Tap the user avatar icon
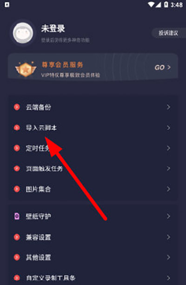This screenshot has width=186, height=285. 23,33
